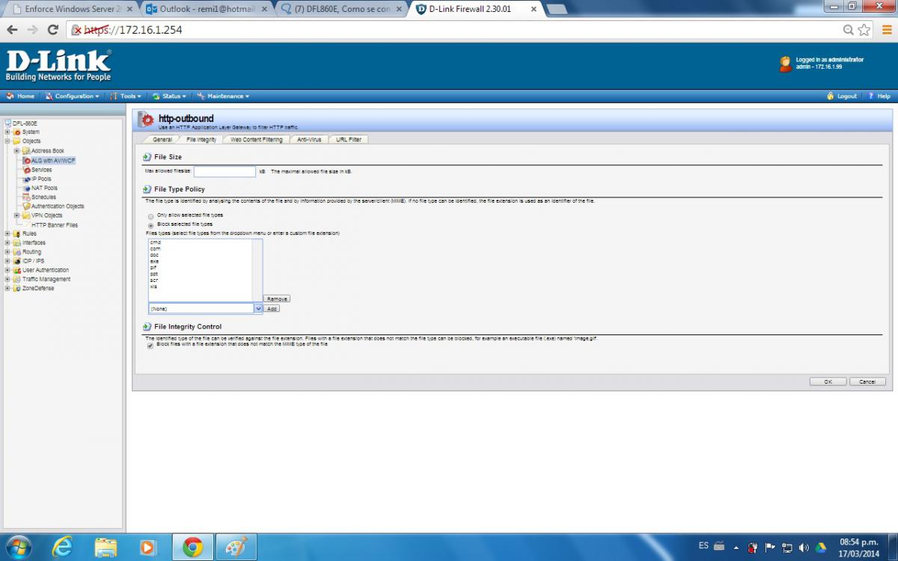Open the file type dropdown arrow
The image size is (898, 561).
click(258, 308)
